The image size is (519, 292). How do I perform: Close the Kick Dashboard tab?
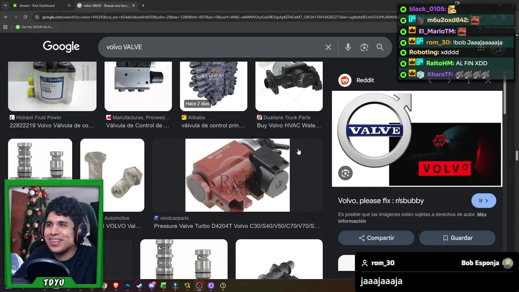(69, 6)
